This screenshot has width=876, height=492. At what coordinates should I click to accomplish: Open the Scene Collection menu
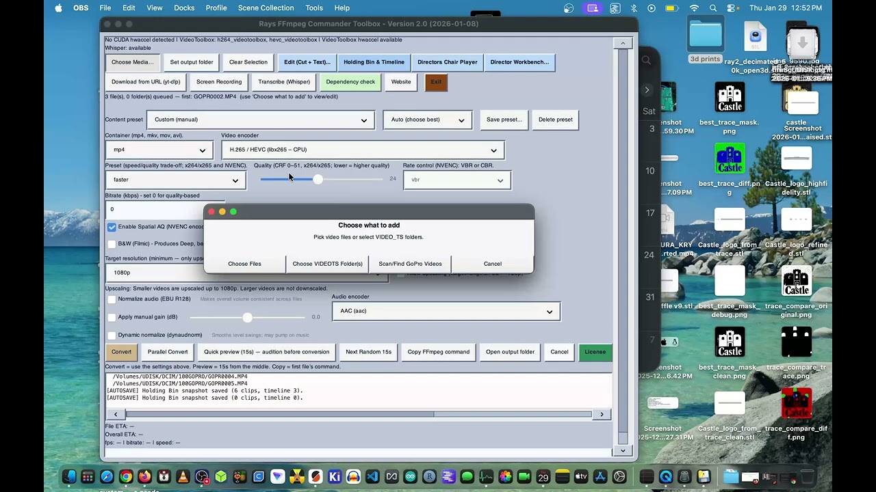point(266,8)
